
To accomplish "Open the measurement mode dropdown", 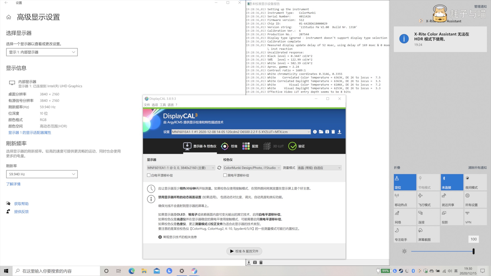I will pyautogui.click(x=319, y=168).
